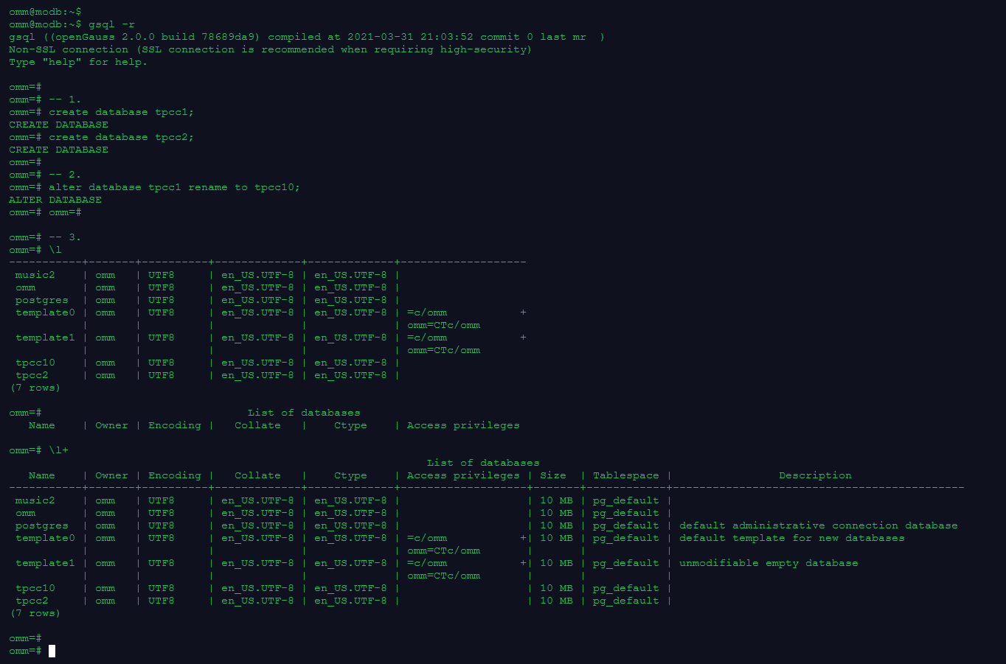Click 'pg_default' in the template0 row with size

click(x=626, y=538)
